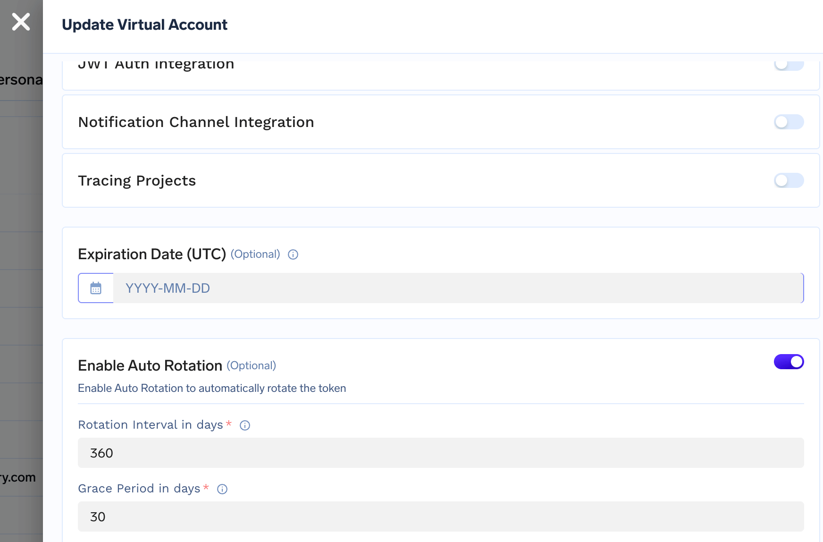Viewport: 823px width, 542px height.
Task: Enable Tracing Projects toggle
Action: pyautogui.click(x=789, y=180)
